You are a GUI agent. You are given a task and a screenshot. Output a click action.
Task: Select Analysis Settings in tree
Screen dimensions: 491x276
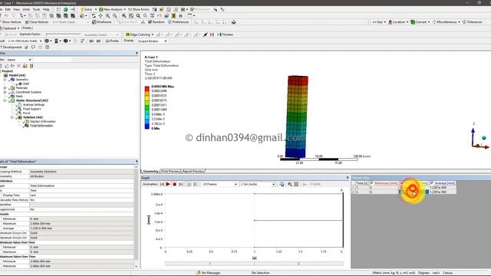(34, 105)
